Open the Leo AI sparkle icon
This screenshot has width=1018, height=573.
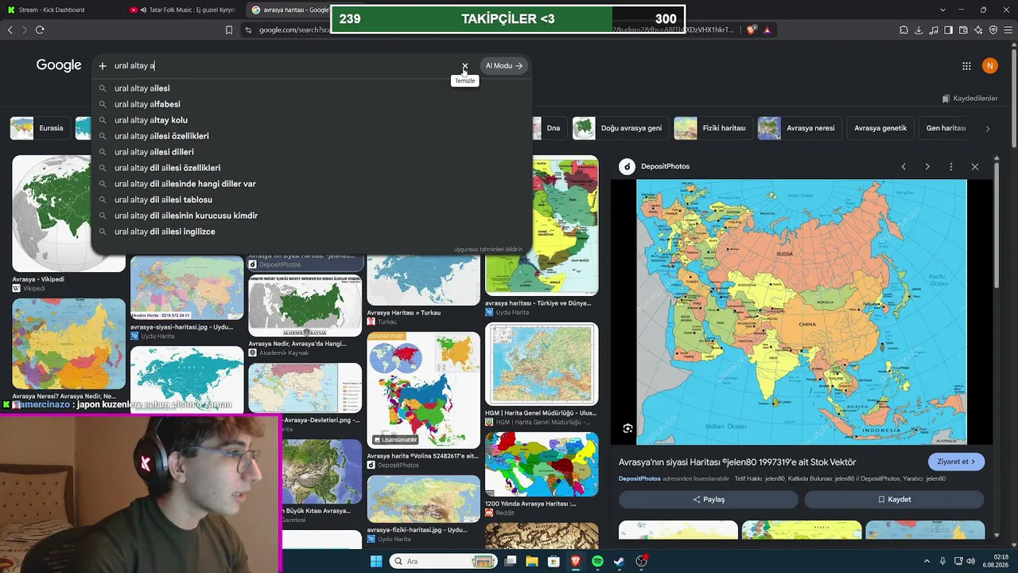click(x=978, y=30)
